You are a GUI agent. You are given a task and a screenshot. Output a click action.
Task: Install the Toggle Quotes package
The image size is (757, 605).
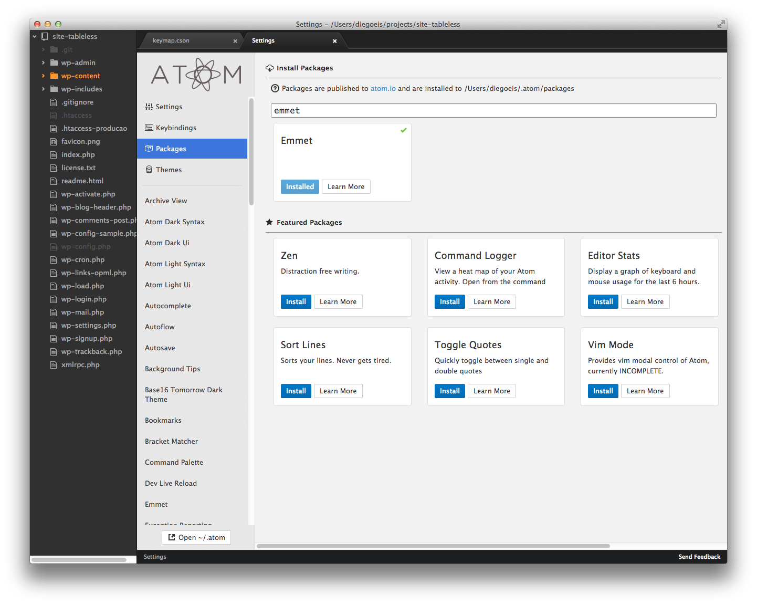(450, 391)
